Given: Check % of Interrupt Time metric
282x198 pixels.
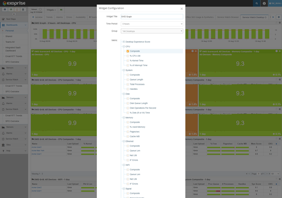Looking at the screenshot, I should (128, 65).
